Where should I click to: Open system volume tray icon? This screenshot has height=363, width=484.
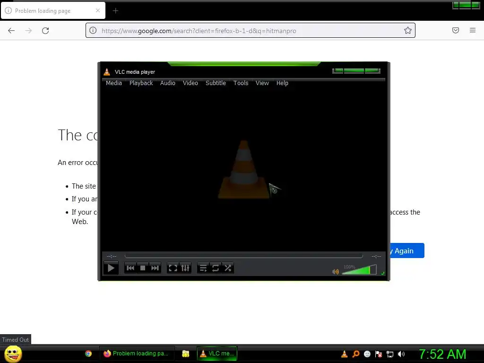[401, 354]
